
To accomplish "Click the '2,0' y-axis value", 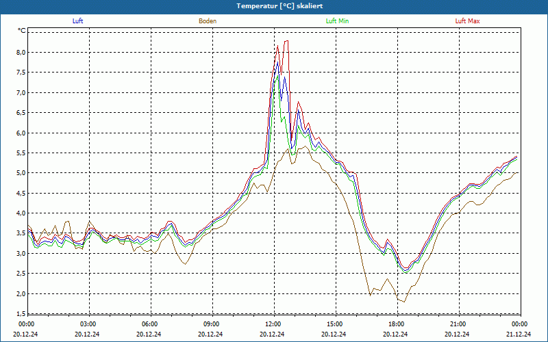I will [21, 293].
